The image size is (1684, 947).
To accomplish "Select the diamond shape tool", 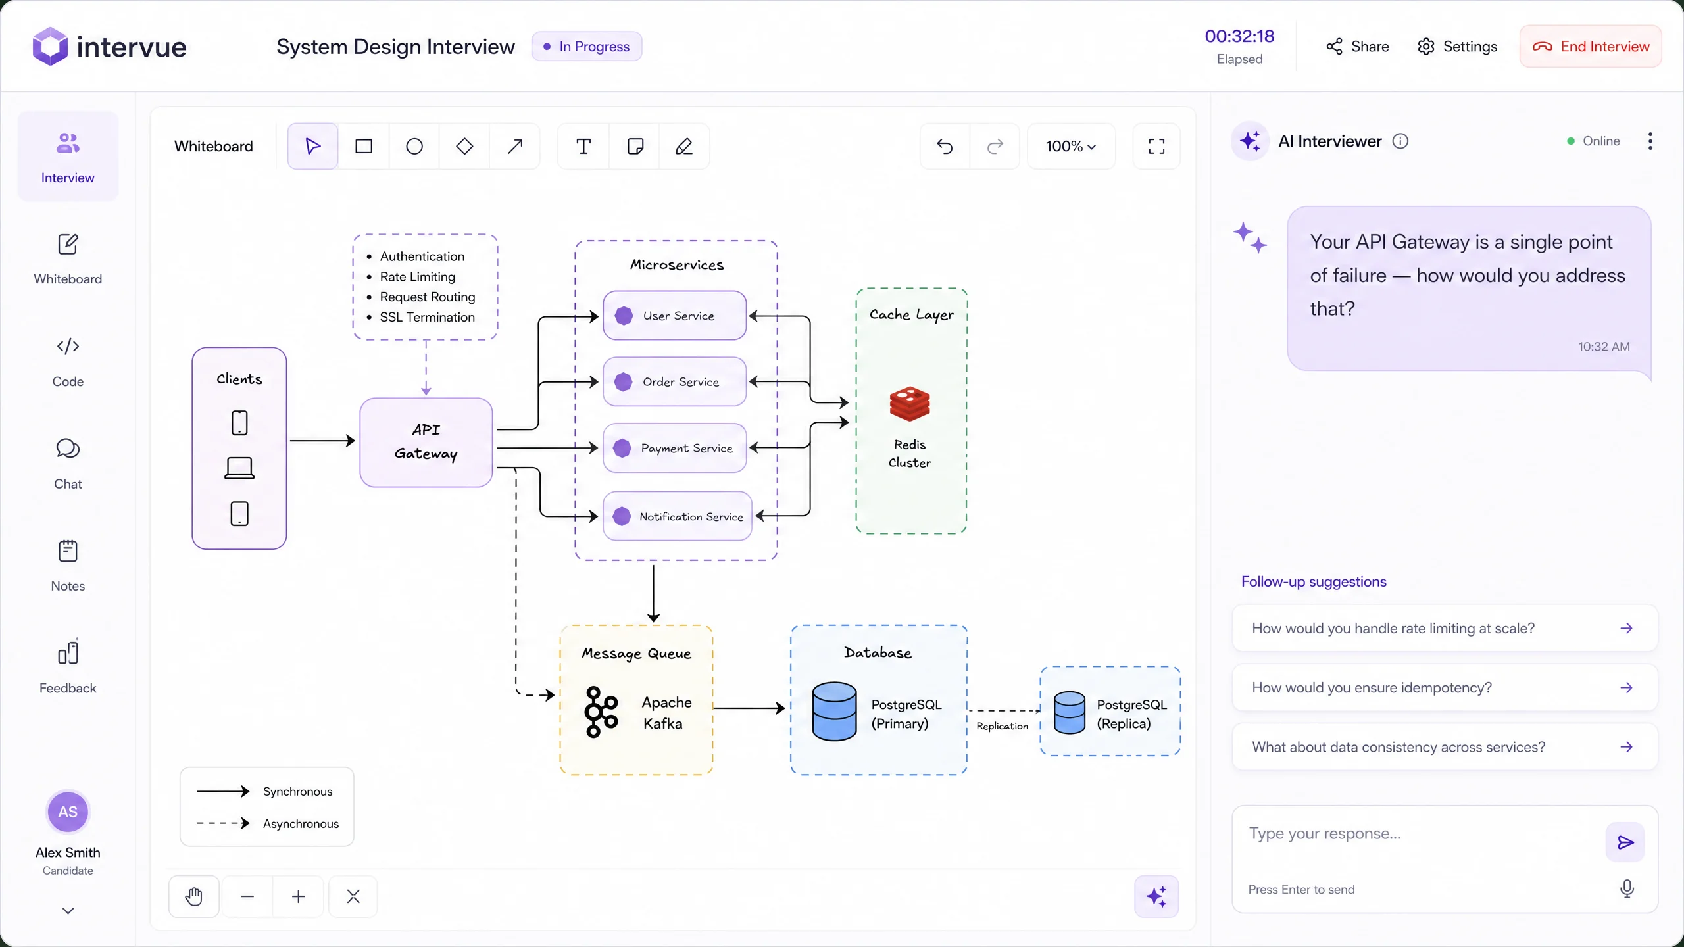I will click(x=464, y=146).
